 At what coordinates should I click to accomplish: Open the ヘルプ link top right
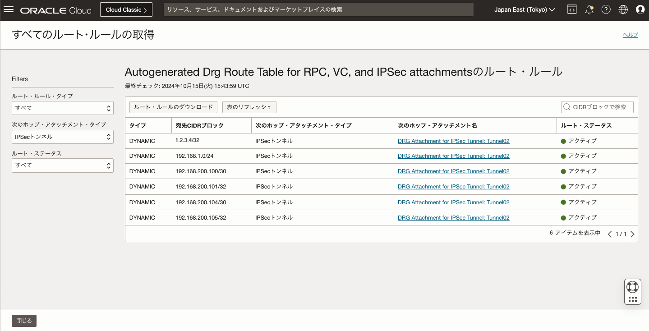630,34
